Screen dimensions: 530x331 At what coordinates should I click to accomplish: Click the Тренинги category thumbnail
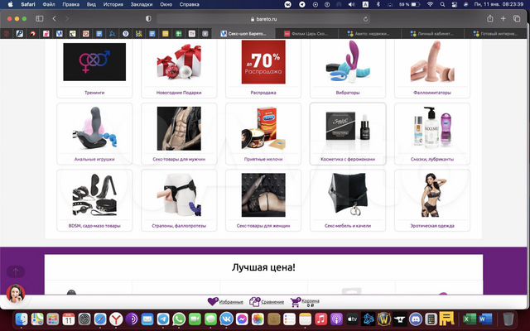pos(94,62)
